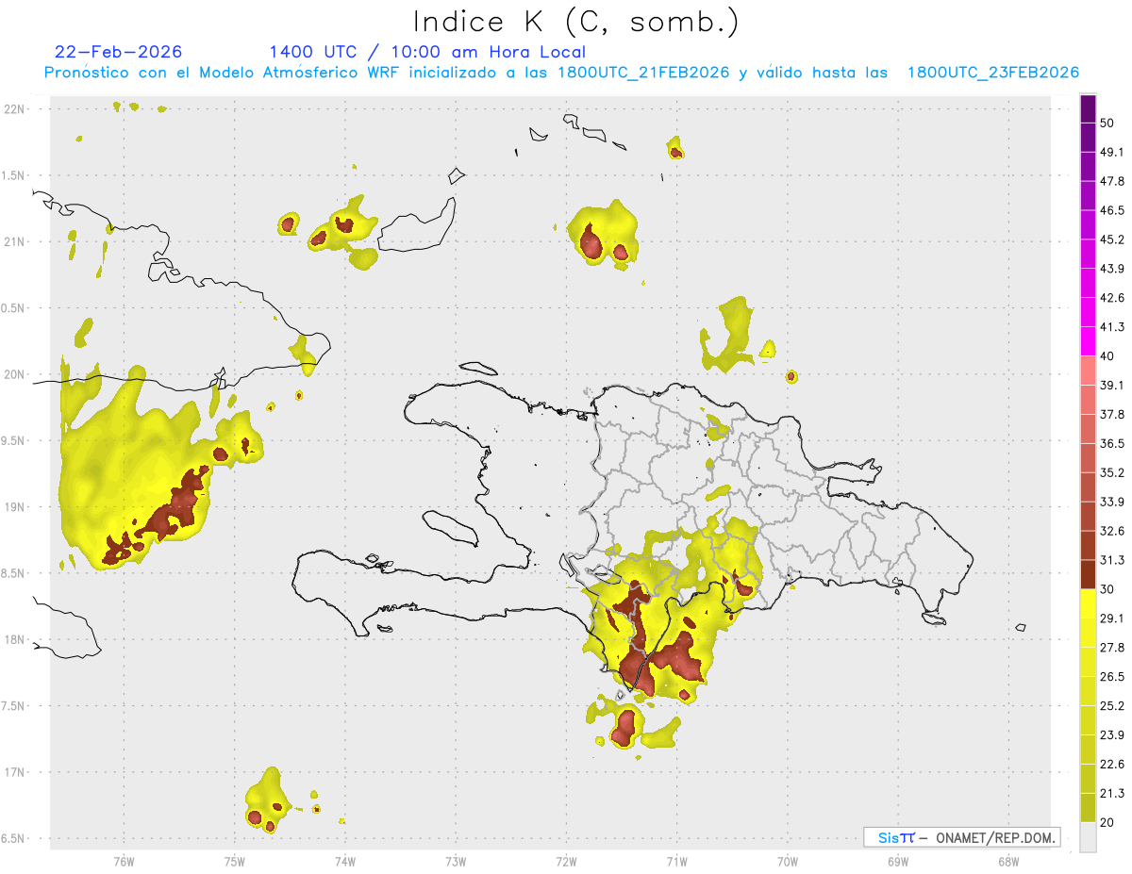Click the '21.3' color bar label

point(1112,793)
